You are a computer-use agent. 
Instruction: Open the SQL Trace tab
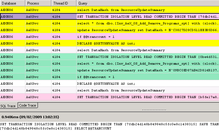(9, 106)
